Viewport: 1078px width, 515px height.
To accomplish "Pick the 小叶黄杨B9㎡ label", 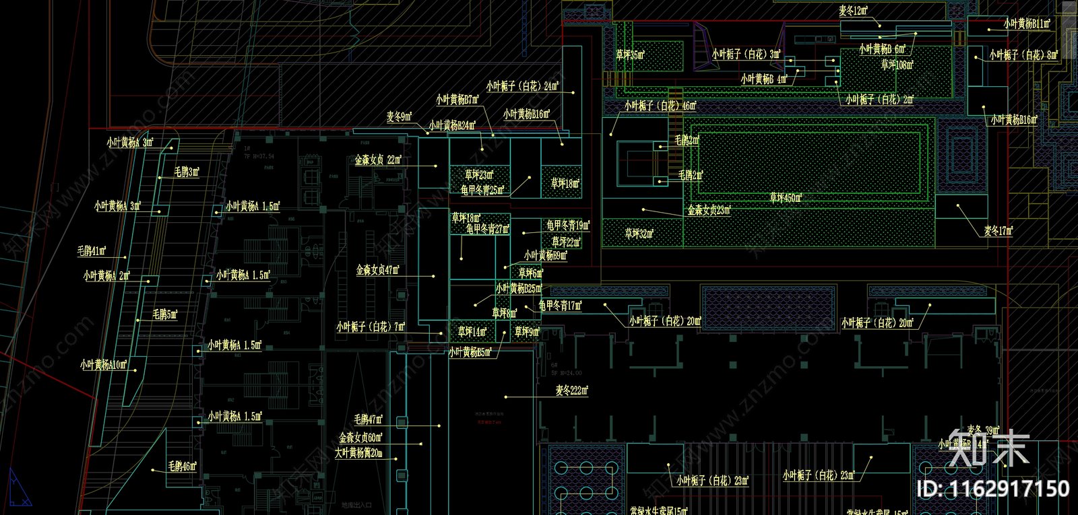I will [x=546, y=256].
